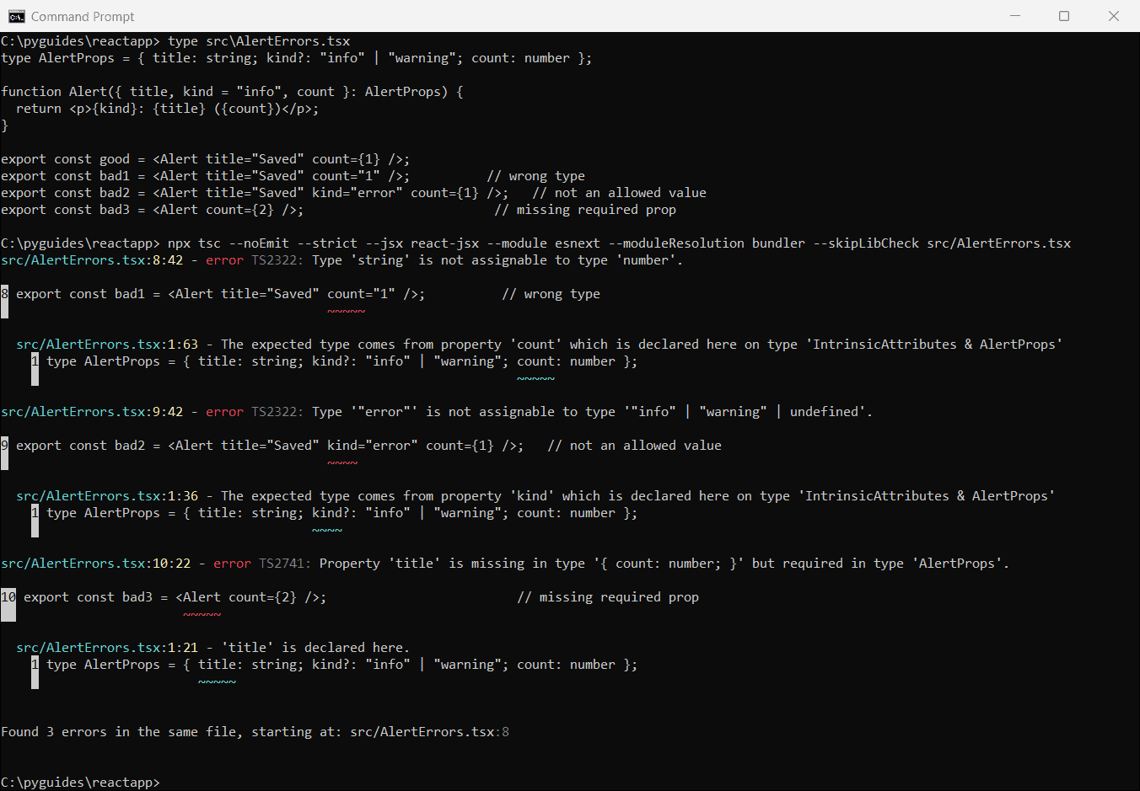This screenshot has width=1140, height=791.
Task: Click the 'src/AlertErrors.tsx:1:63' reference location
Action: coord(107,345)
